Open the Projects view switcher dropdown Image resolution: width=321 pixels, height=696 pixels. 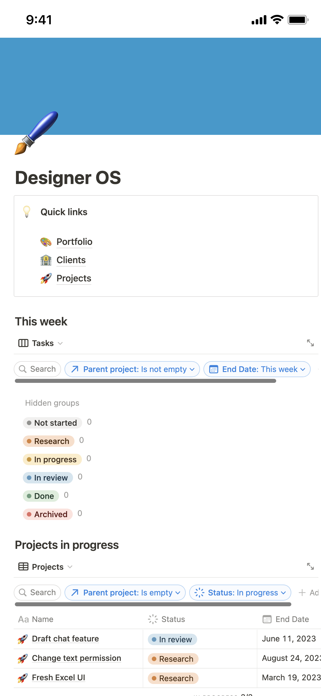click(x=45, y=567)
